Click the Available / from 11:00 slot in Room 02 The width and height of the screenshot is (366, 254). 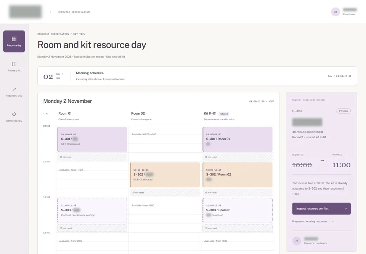tap(143, 206)
